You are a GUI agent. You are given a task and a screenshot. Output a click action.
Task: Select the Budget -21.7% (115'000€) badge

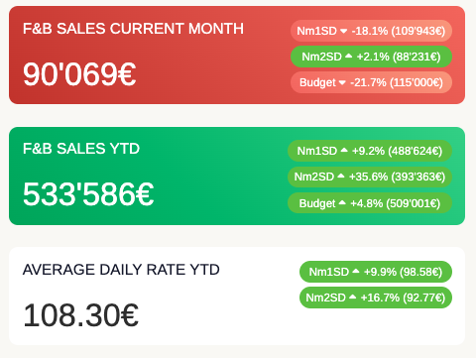371,82
